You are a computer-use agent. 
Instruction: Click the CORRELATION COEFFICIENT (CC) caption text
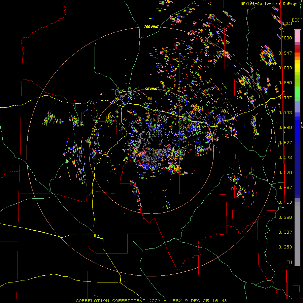pyautogui.click(x=118, y=301)
